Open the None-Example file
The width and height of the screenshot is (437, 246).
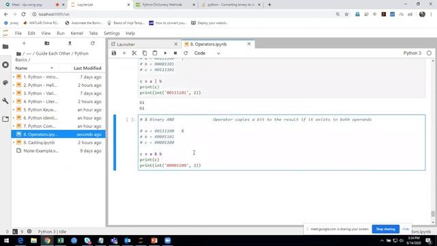click(x=58, y=150)
